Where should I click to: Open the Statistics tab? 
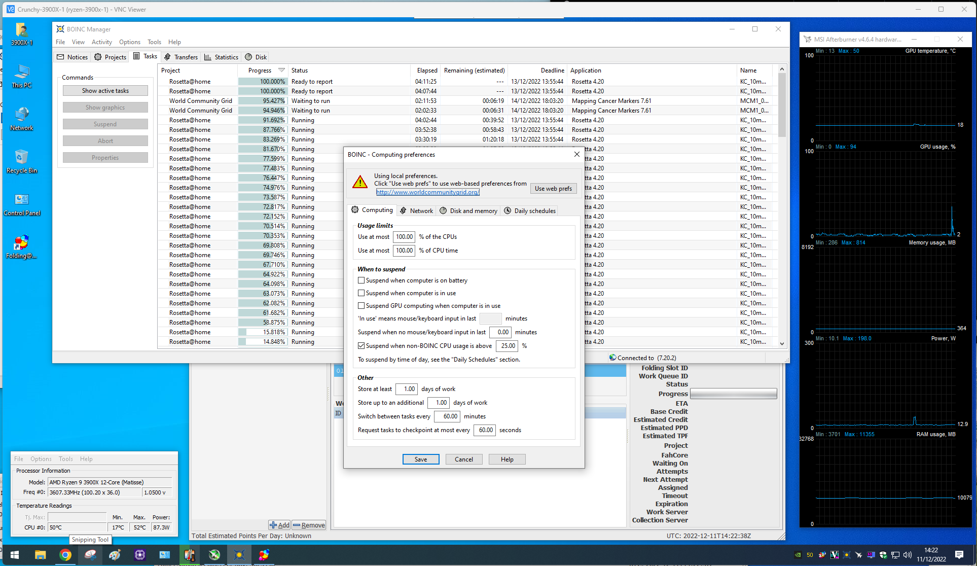pyautogui.click(x=221, y=57)
